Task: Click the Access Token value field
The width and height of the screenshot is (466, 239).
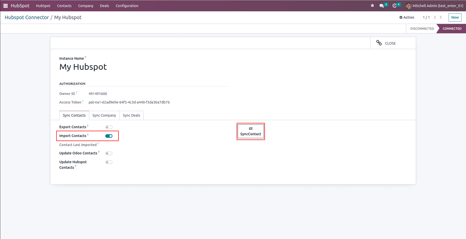Action: point(129,102)
